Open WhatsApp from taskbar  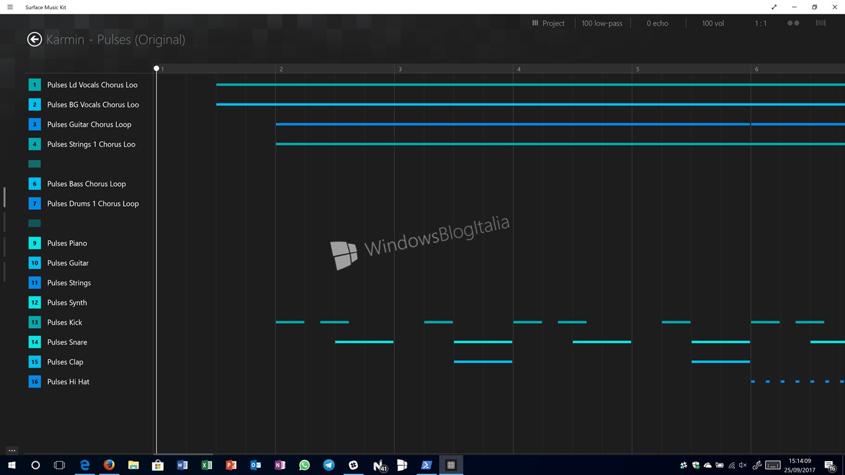tap(304, 465)
